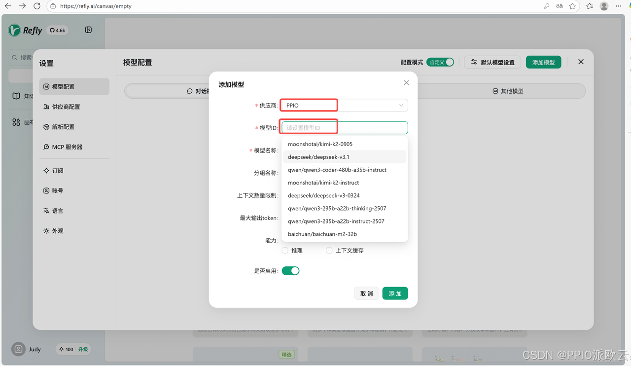The height and width of the screenshot is (366, 631).
Task: Click the 添加 button in dialog
Action: pyautogui.click(x=395, y=293)
